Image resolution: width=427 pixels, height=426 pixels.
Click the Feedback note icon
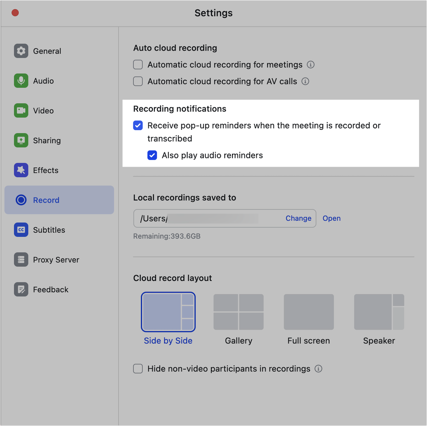click(x=21, y=289)
